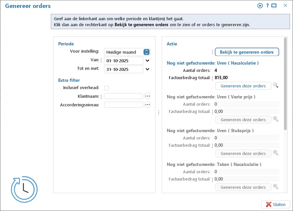293x211 pixels.
Task: Click magnifier next to Uren Stuksprijs orders
Action: point(276,153)
